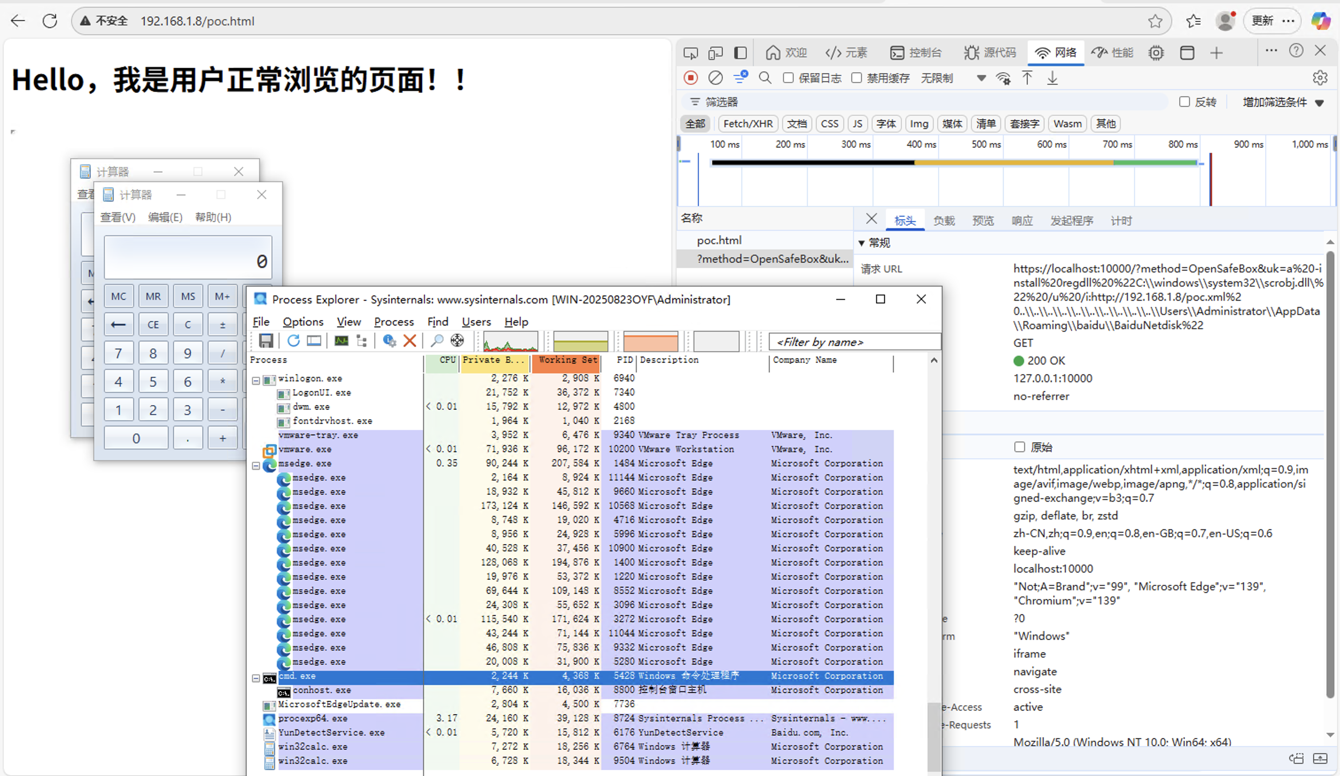The width and height of the screenshot is (1340, 776).
Task: Collapse the msedge.exe process tree
Action: pyautogui.click(x=256, y=466)
